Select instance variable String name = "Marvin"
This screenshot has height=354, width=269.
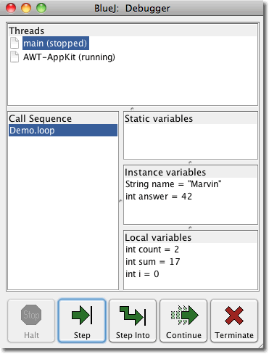[173, 184]
